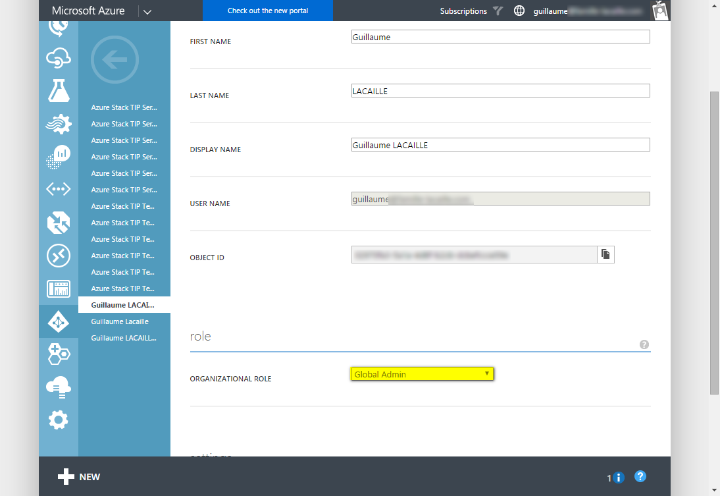The width and height of the screenshot is (720, 496).
Task: Go back using the circled arrow
Action: (115, 60)
